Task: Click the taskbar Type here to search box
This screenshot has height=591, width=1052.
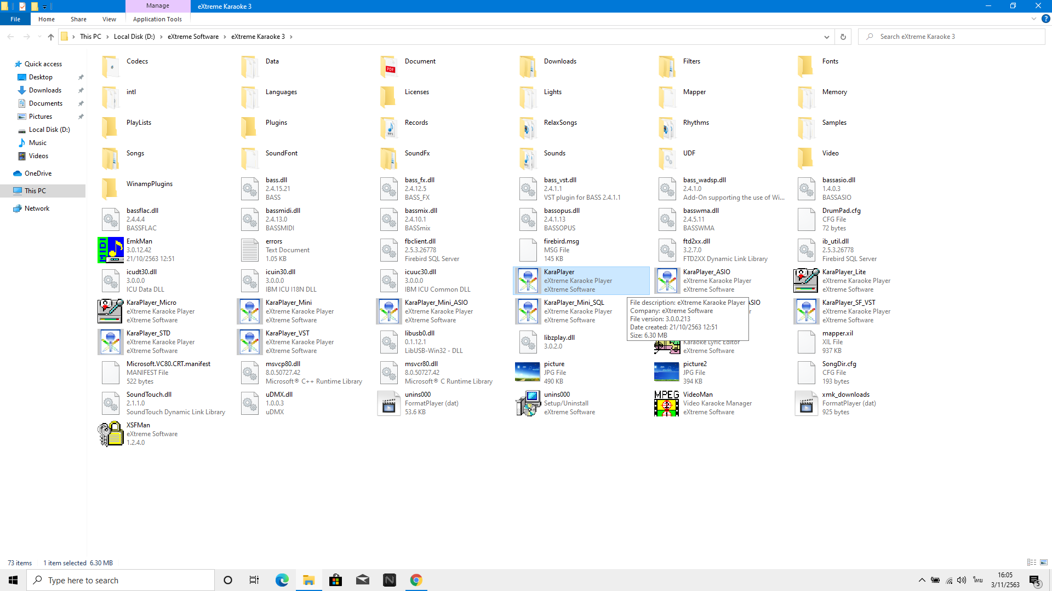Action: [121, 580]
